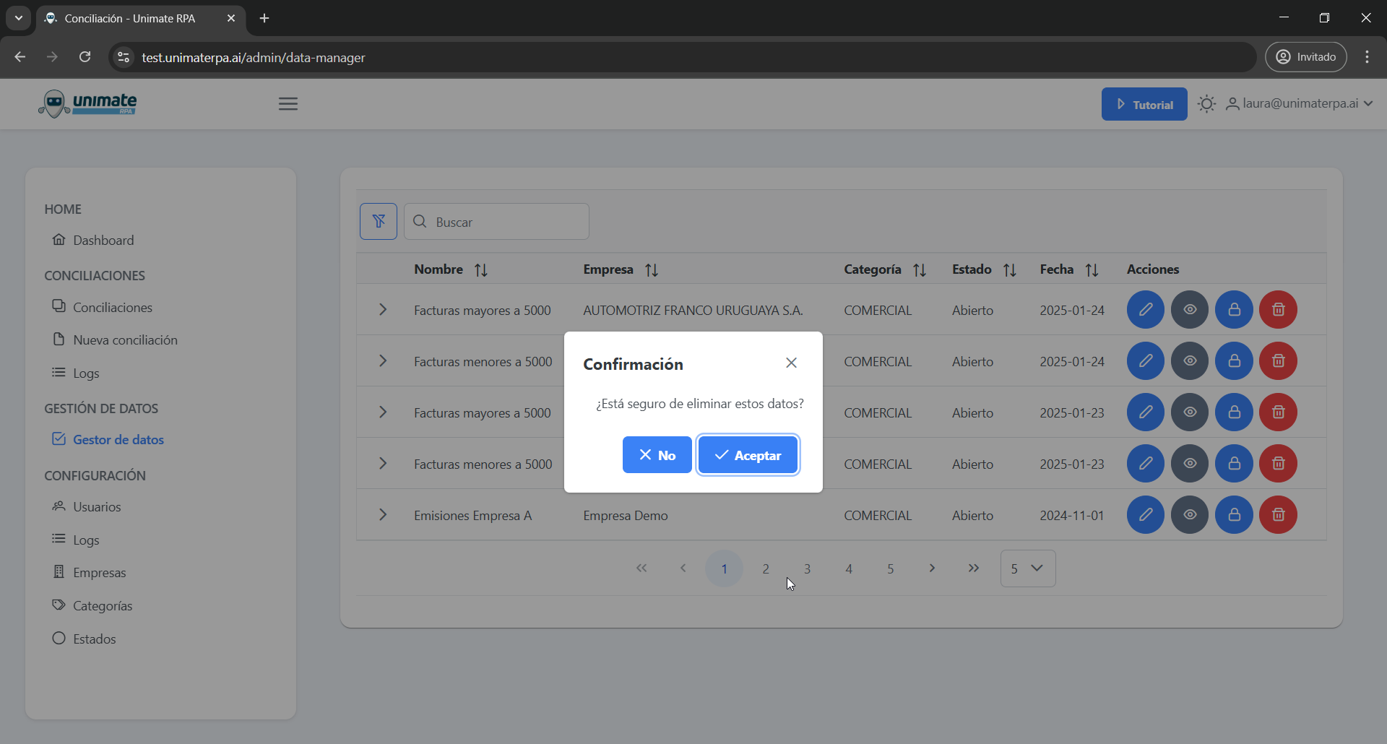Image resolution: width=1387 pixels, height=744 pixels.
Task: Sort table by Nombre column
Action: [x=481, y=270]
